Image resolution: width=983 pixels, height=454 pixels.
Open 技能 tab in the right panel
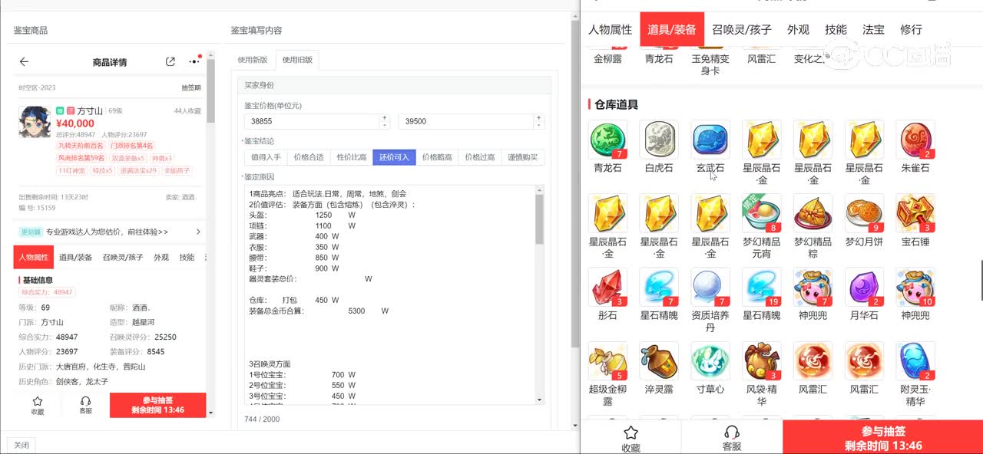click(x=836, y=30)
